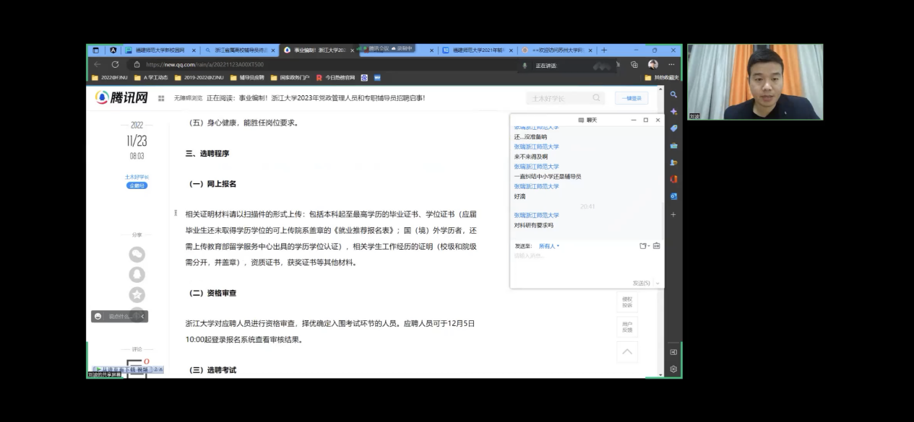
Task: Share article via WeChat icon
Action: tap(137, 254)
